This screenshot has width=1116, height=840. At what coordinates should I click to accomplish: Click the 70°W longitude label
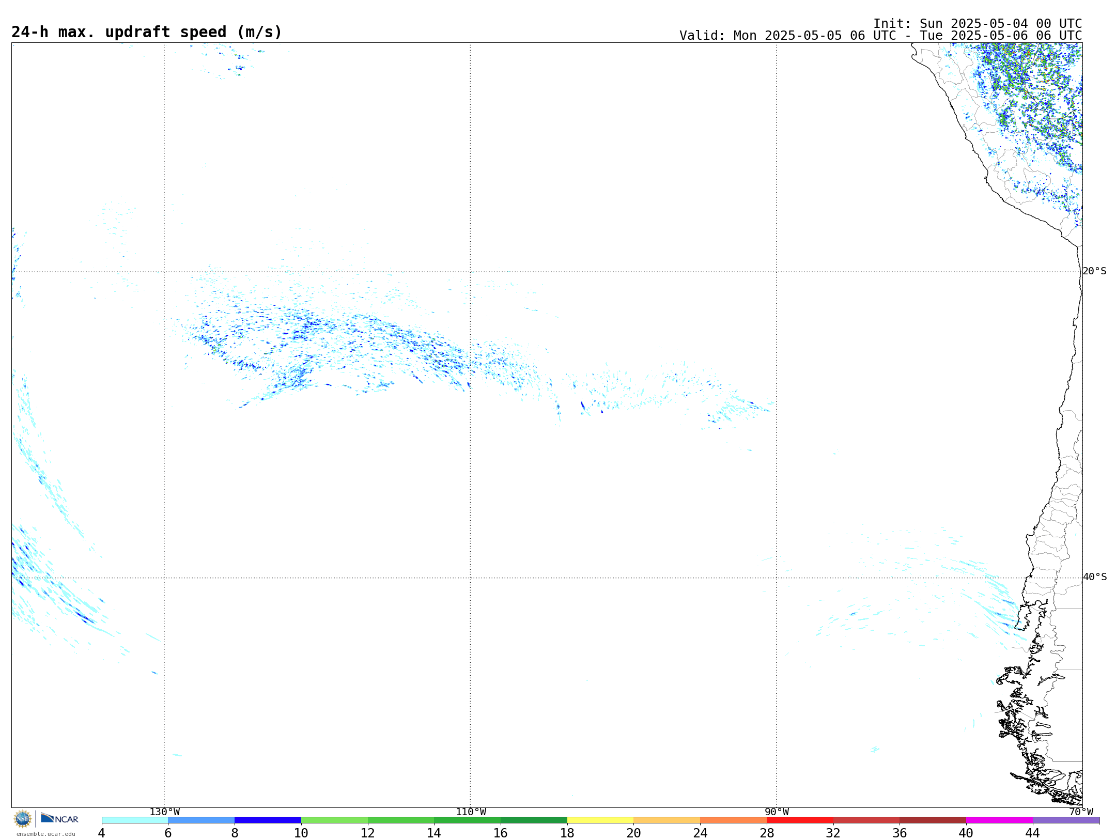(1081, 812)
